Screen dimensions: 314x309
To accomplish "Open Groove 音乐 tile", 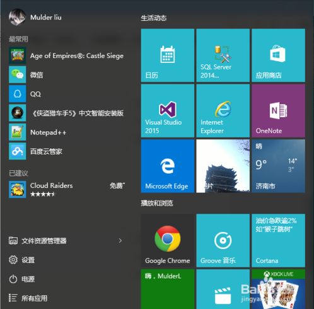I will [223, 240].
